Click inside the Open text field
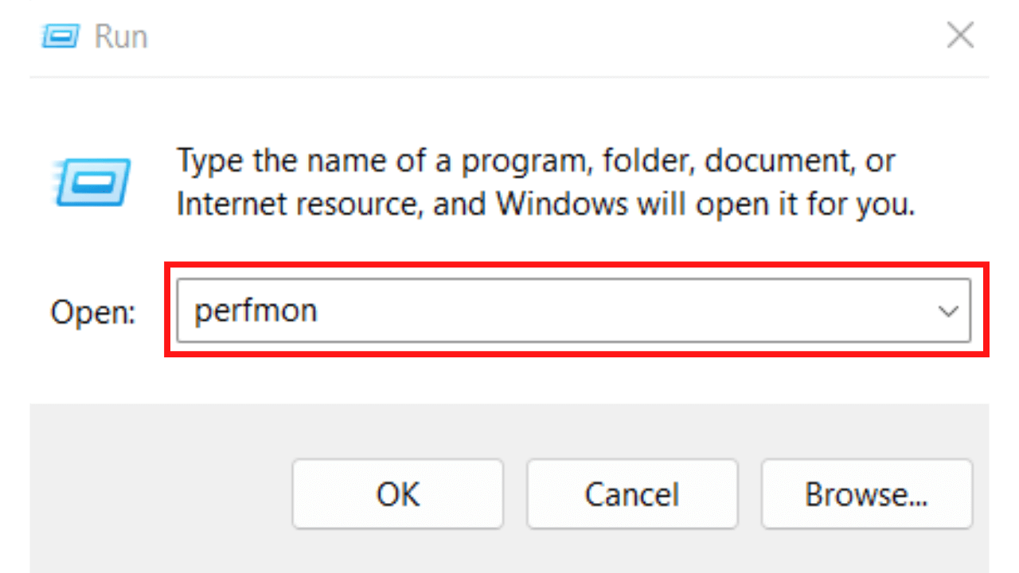 pyautogui.click(x=557, y=310)
